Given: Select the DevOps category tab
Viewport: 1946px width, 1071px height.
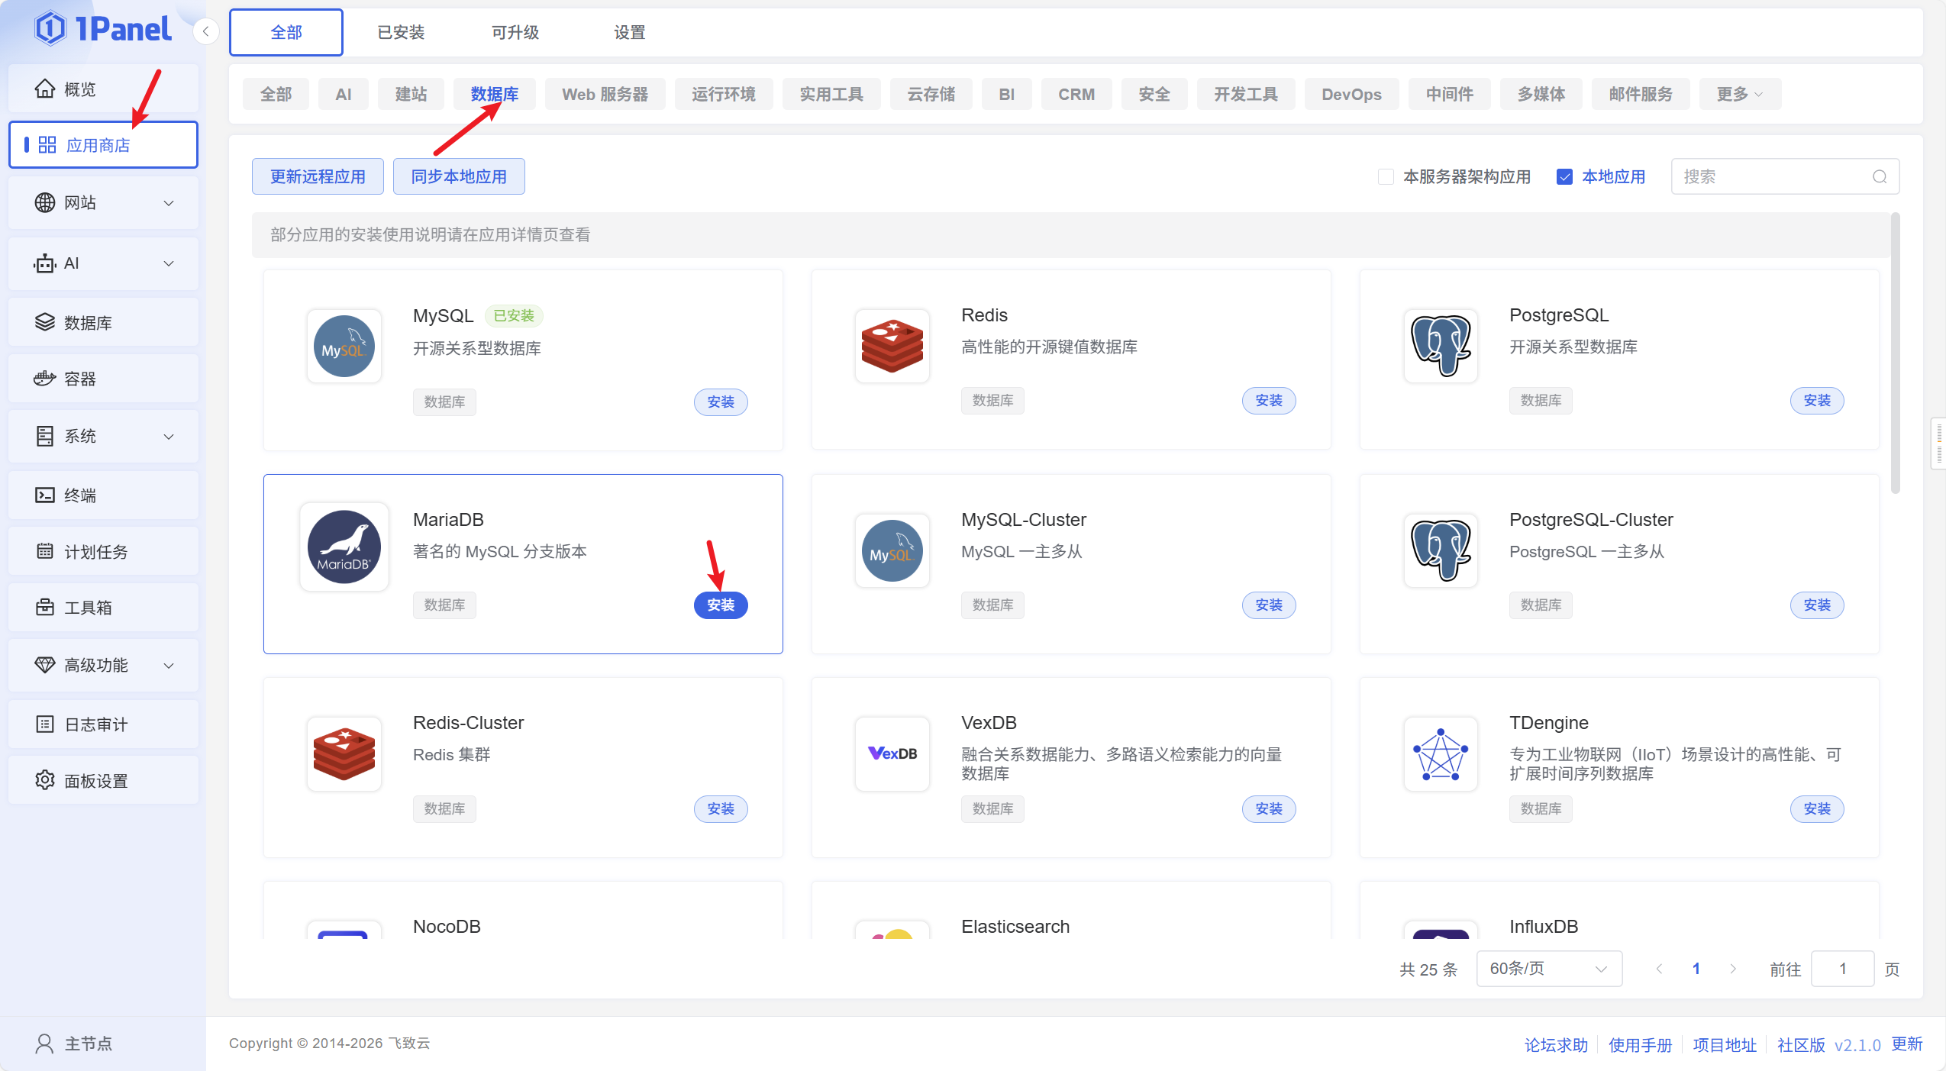Looking at the screenshot, I should 1351,94.
